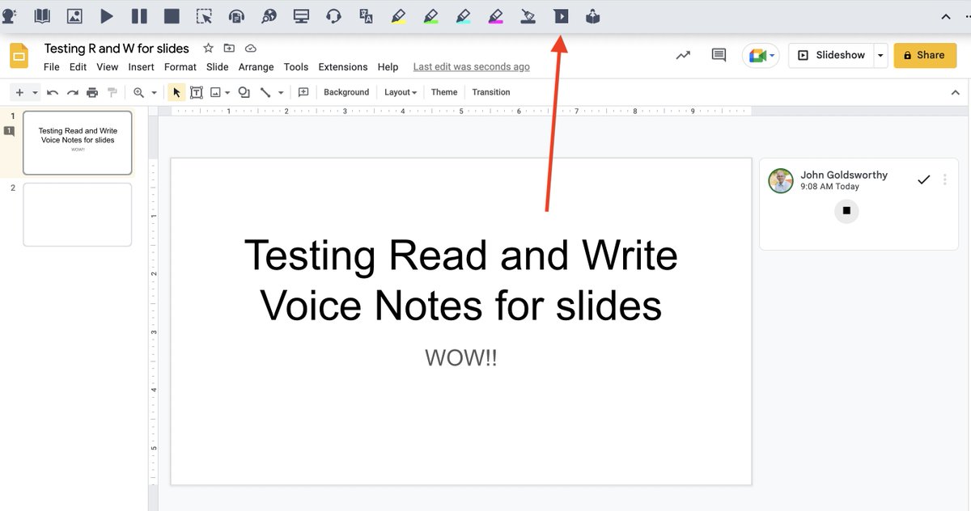Screen dimensions: 971x511
Task: Click the yellow Share button
Action: point(925,55)
